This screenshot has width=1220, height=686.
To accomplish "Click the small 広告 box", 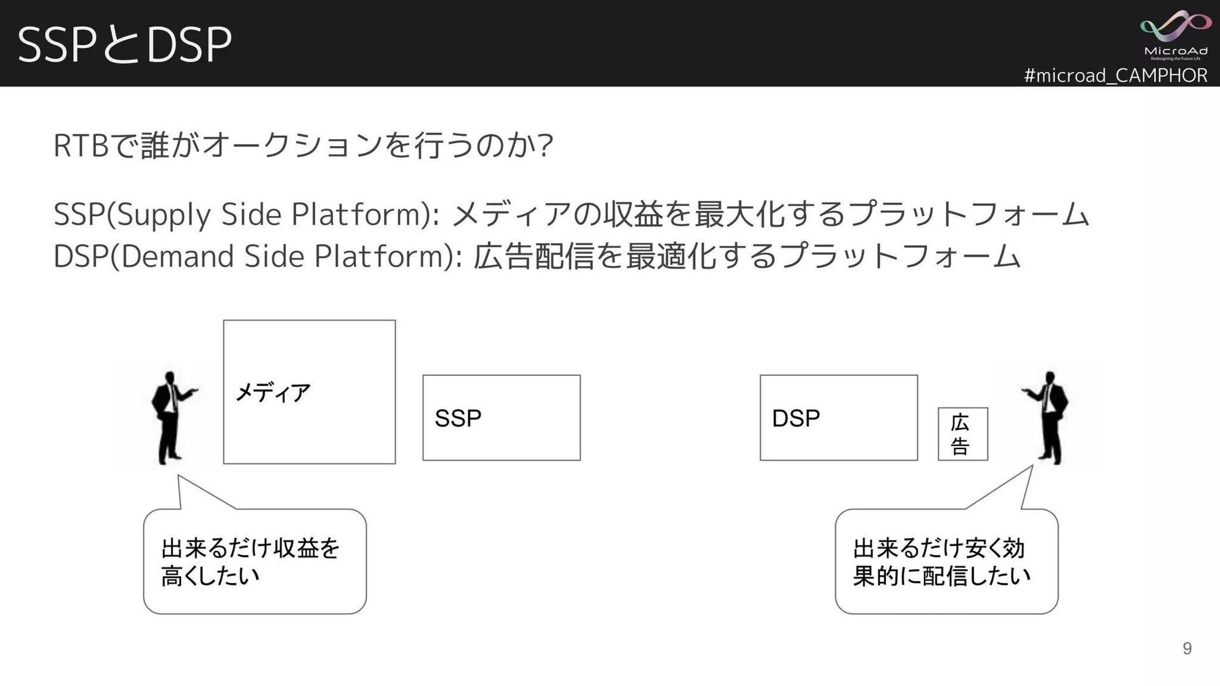I will coord(963,434).
